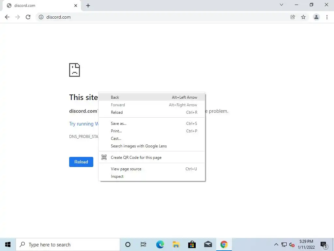Open Task View on the taskbar

tap(144, 244)
